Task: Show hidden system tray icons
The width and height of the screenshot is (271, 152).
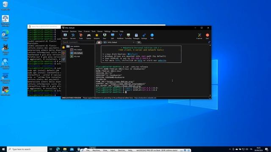Action: pos(230,149)
